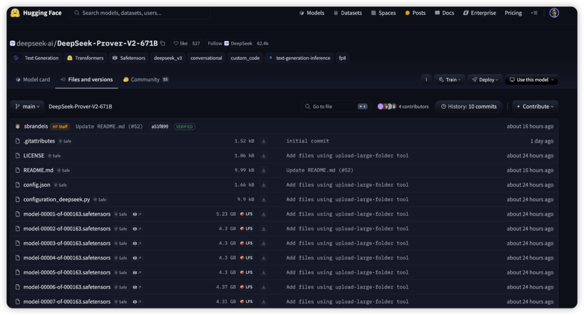The width and height of the screenshot is (584, 315).
Task: Click the custom_code tag
Action: pos(245,58)
